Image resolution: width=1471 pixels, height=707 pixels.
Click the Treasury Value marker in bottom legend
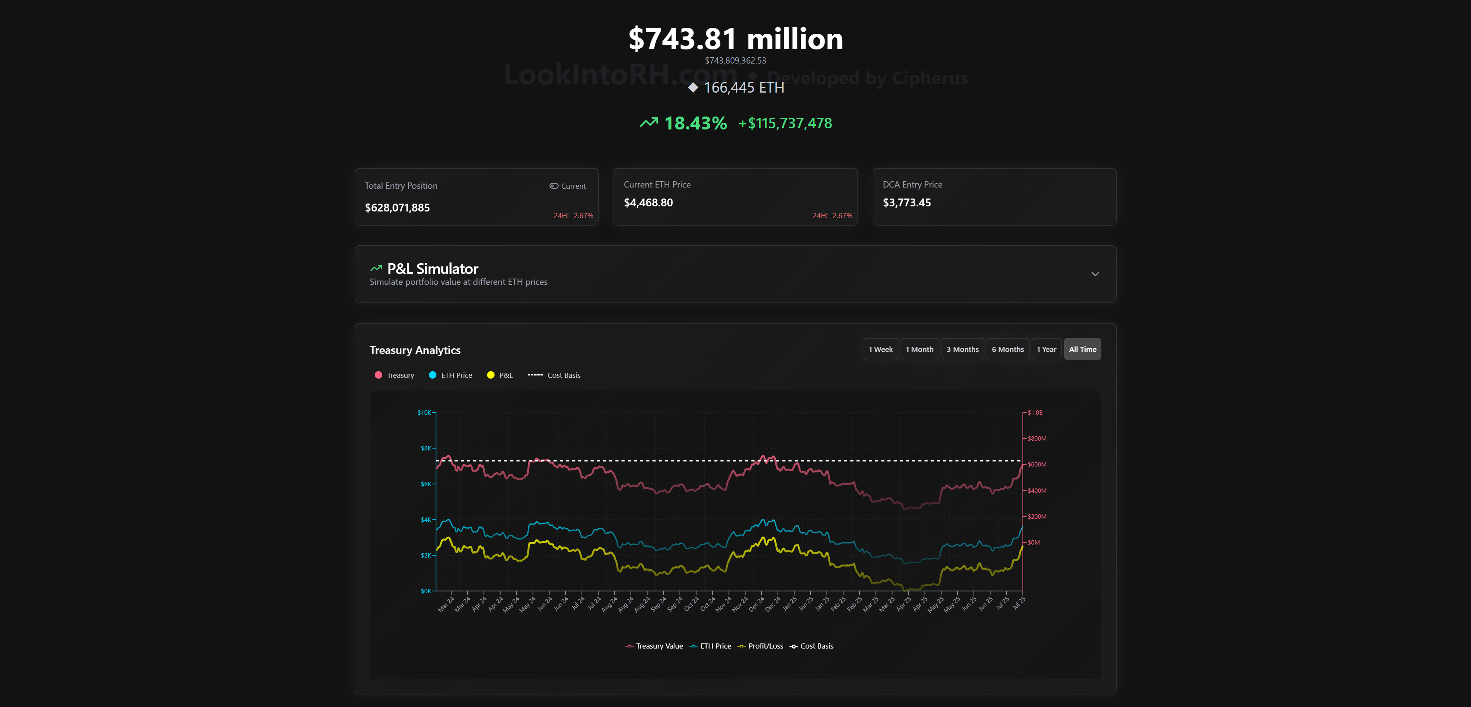point(629,646)
